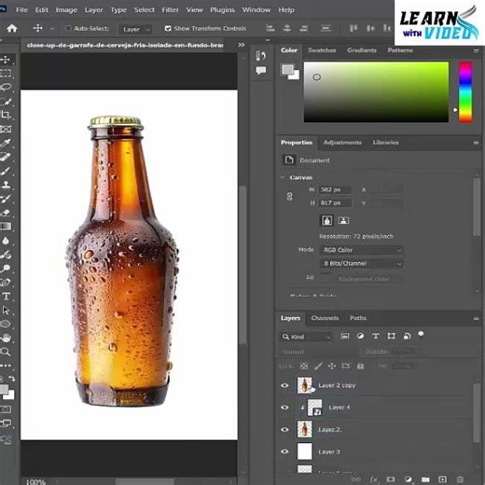Select the Brush tool

pos(6,171)
